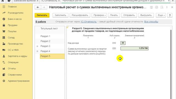Select Раздел 5 in section tree
The height and width of the screenshot is (99, 176).
(x=52, y=56)
